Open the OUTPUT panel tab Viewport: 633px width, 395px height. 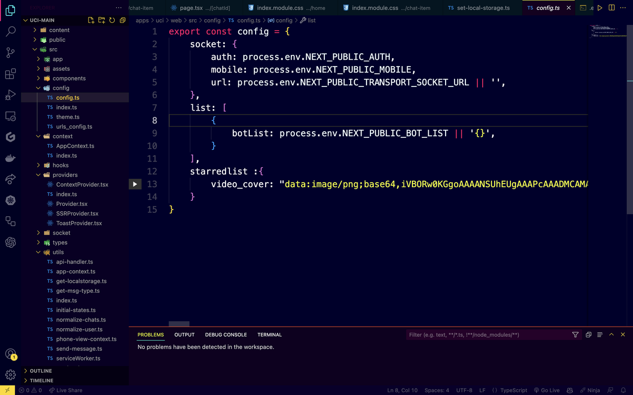[x=184, y=335]
